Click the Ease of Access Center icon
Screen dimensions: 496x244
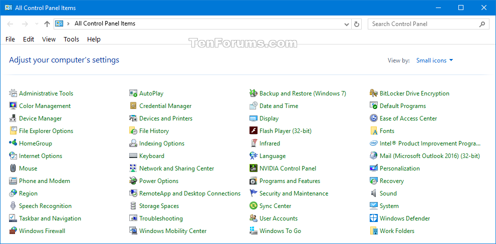tap(374, 118)
